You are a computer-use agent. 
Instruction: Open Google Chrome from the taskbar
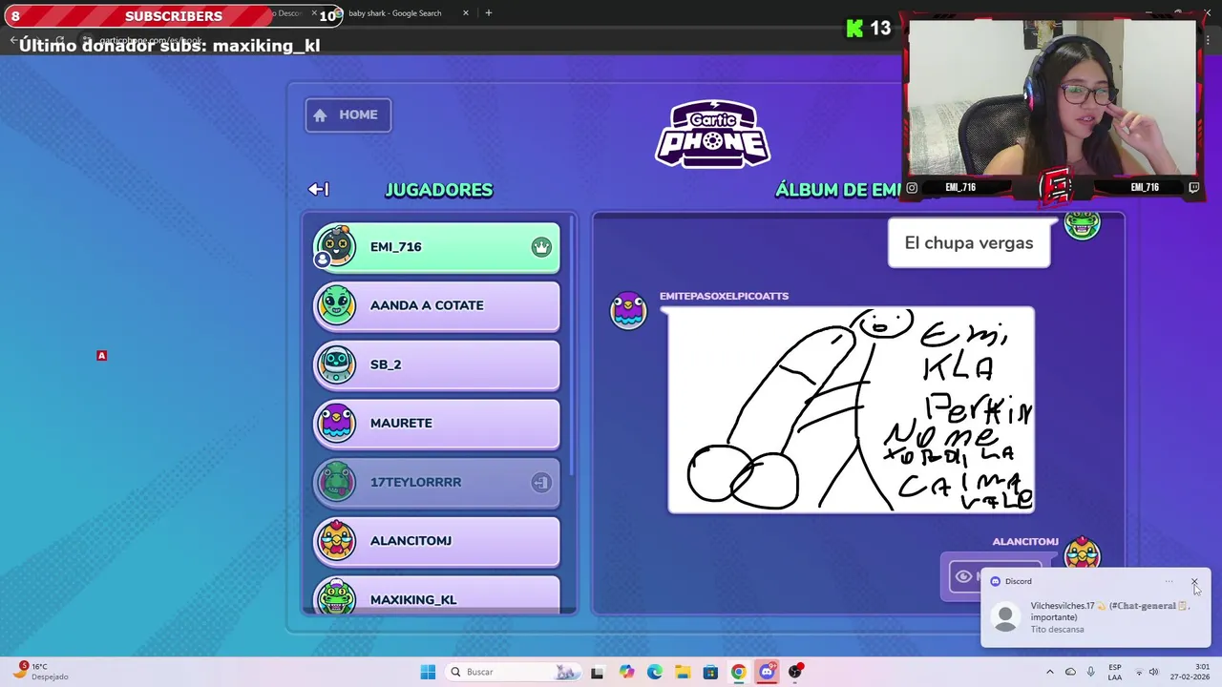click(x=739, y=672)
